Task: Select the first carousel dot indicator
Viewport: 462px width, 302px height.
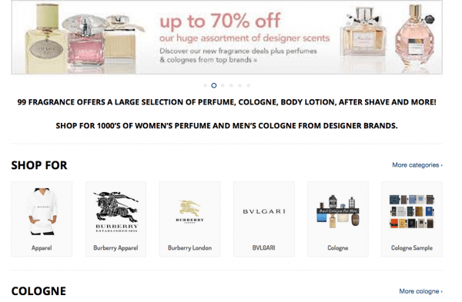Action: tap(205, 85)
